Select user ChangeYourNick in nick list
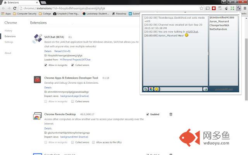Viewport: 248px width, 155px height. pyautogui.click(x=219, y=25)
